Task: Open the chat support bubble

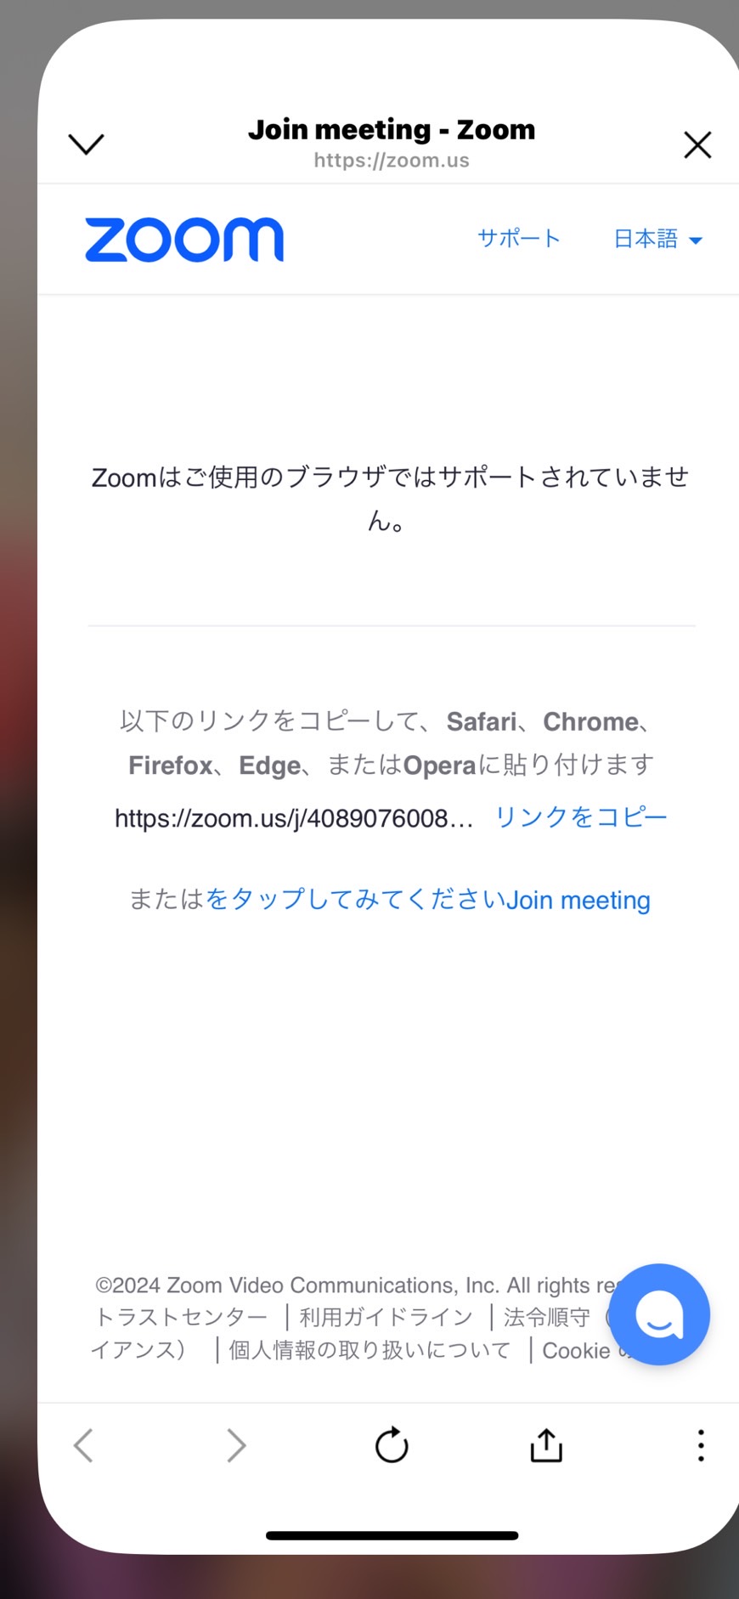Action: (x=659, y=1314)
